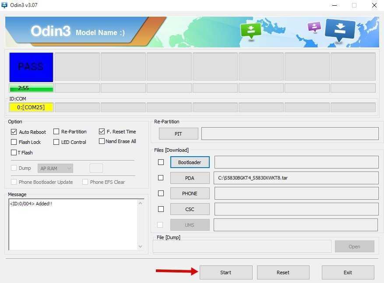Exit the Odin3 application
The width and height of the screenshot is (384, 283).
pos(348,272)
